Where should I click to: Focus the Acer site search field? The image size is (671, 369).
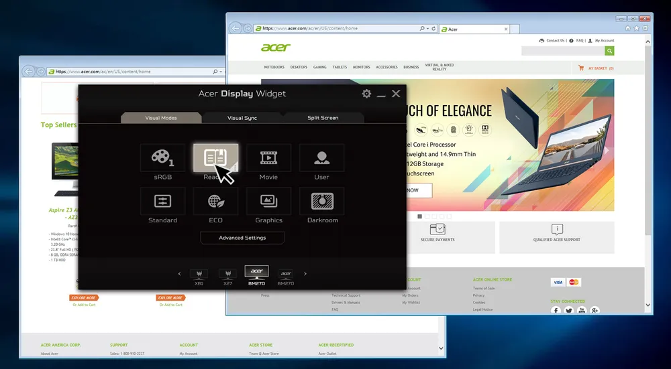pyautogui.click(x=563, y=51)
